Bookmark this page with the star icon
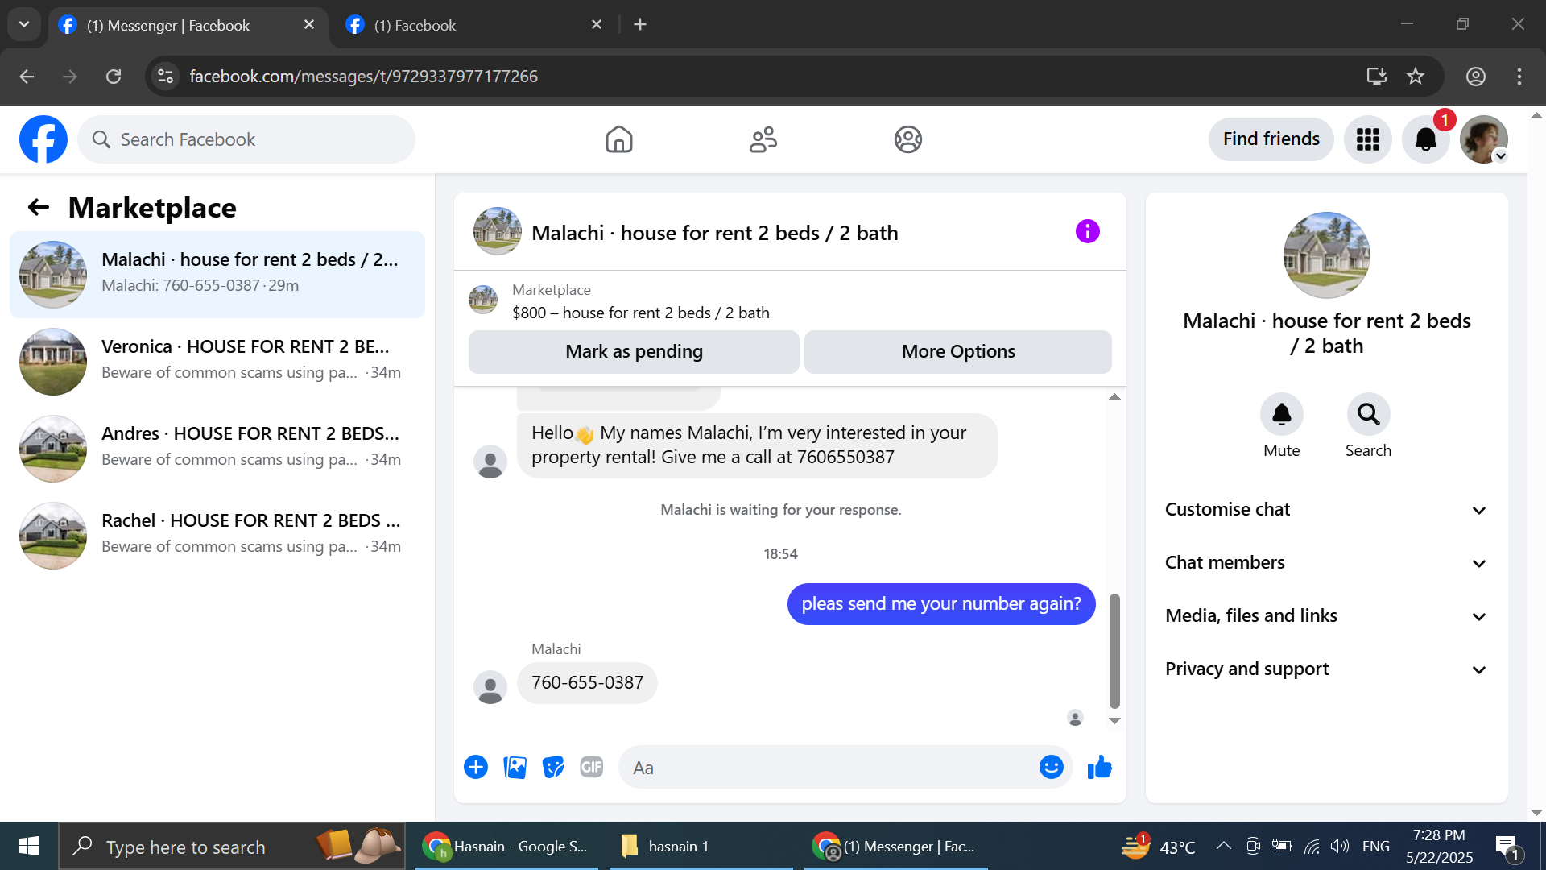The width and height of the screenshot is (1546, 870). [1415, 76]
